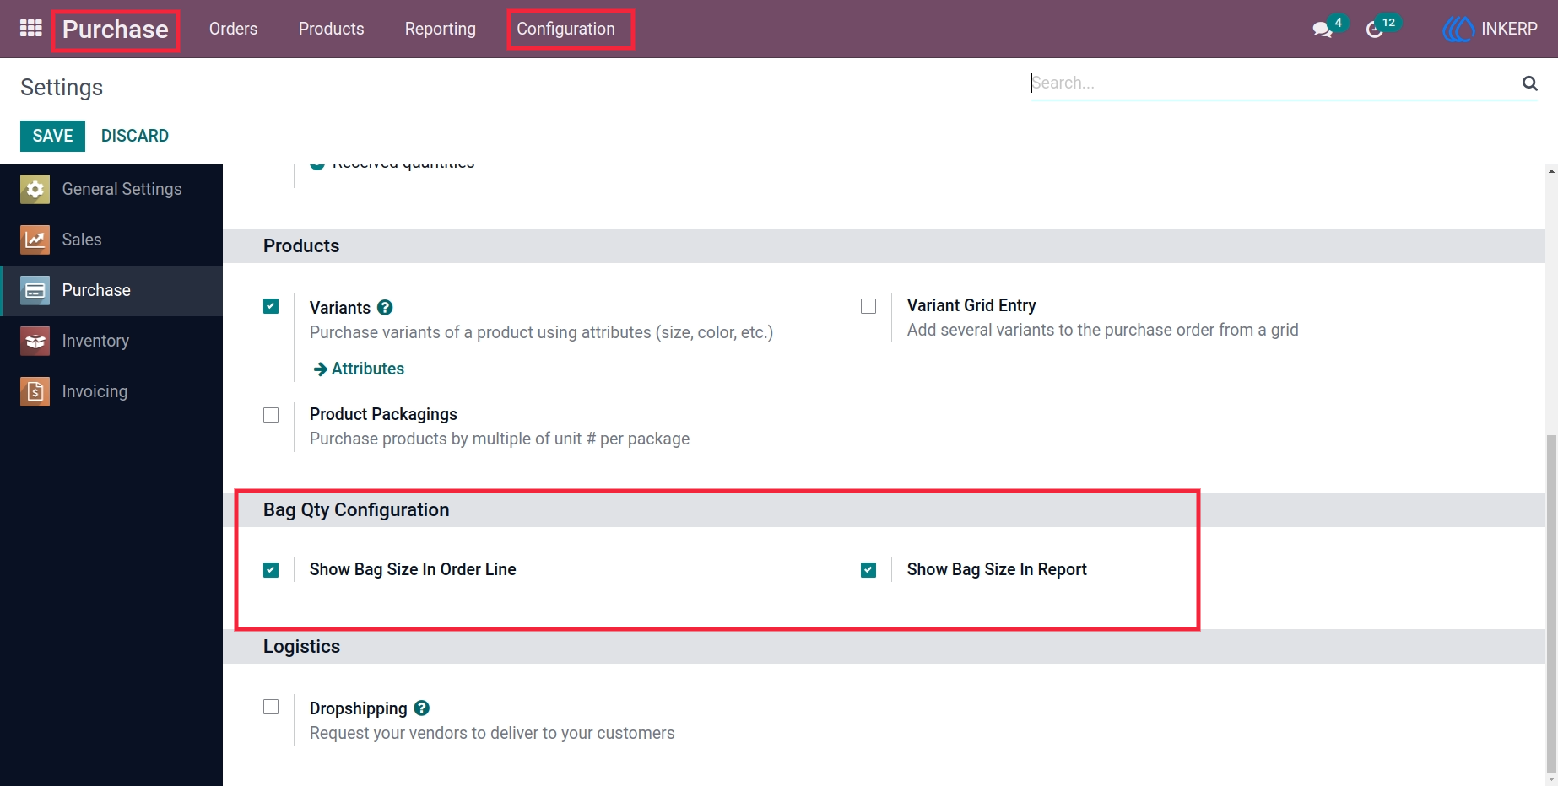The image size is (1558, 786).
Task: Open the apps grid menu icon
Action: click(x=31, y=29)
